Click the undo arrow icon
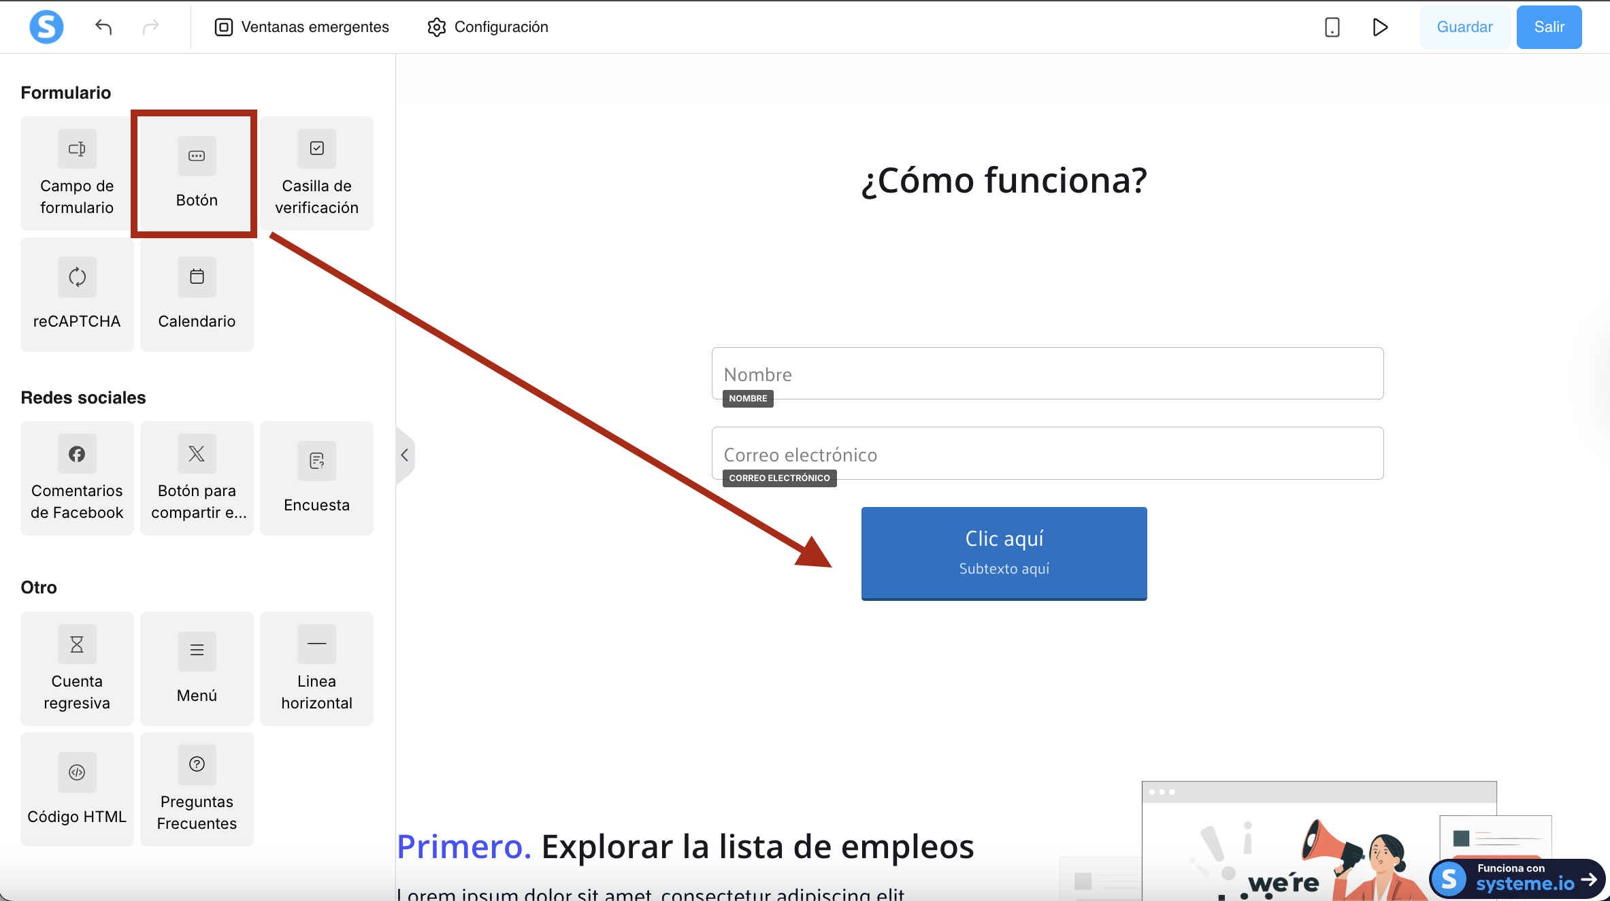This screenshot has height=901, width=1610. (x=103, y=27)
